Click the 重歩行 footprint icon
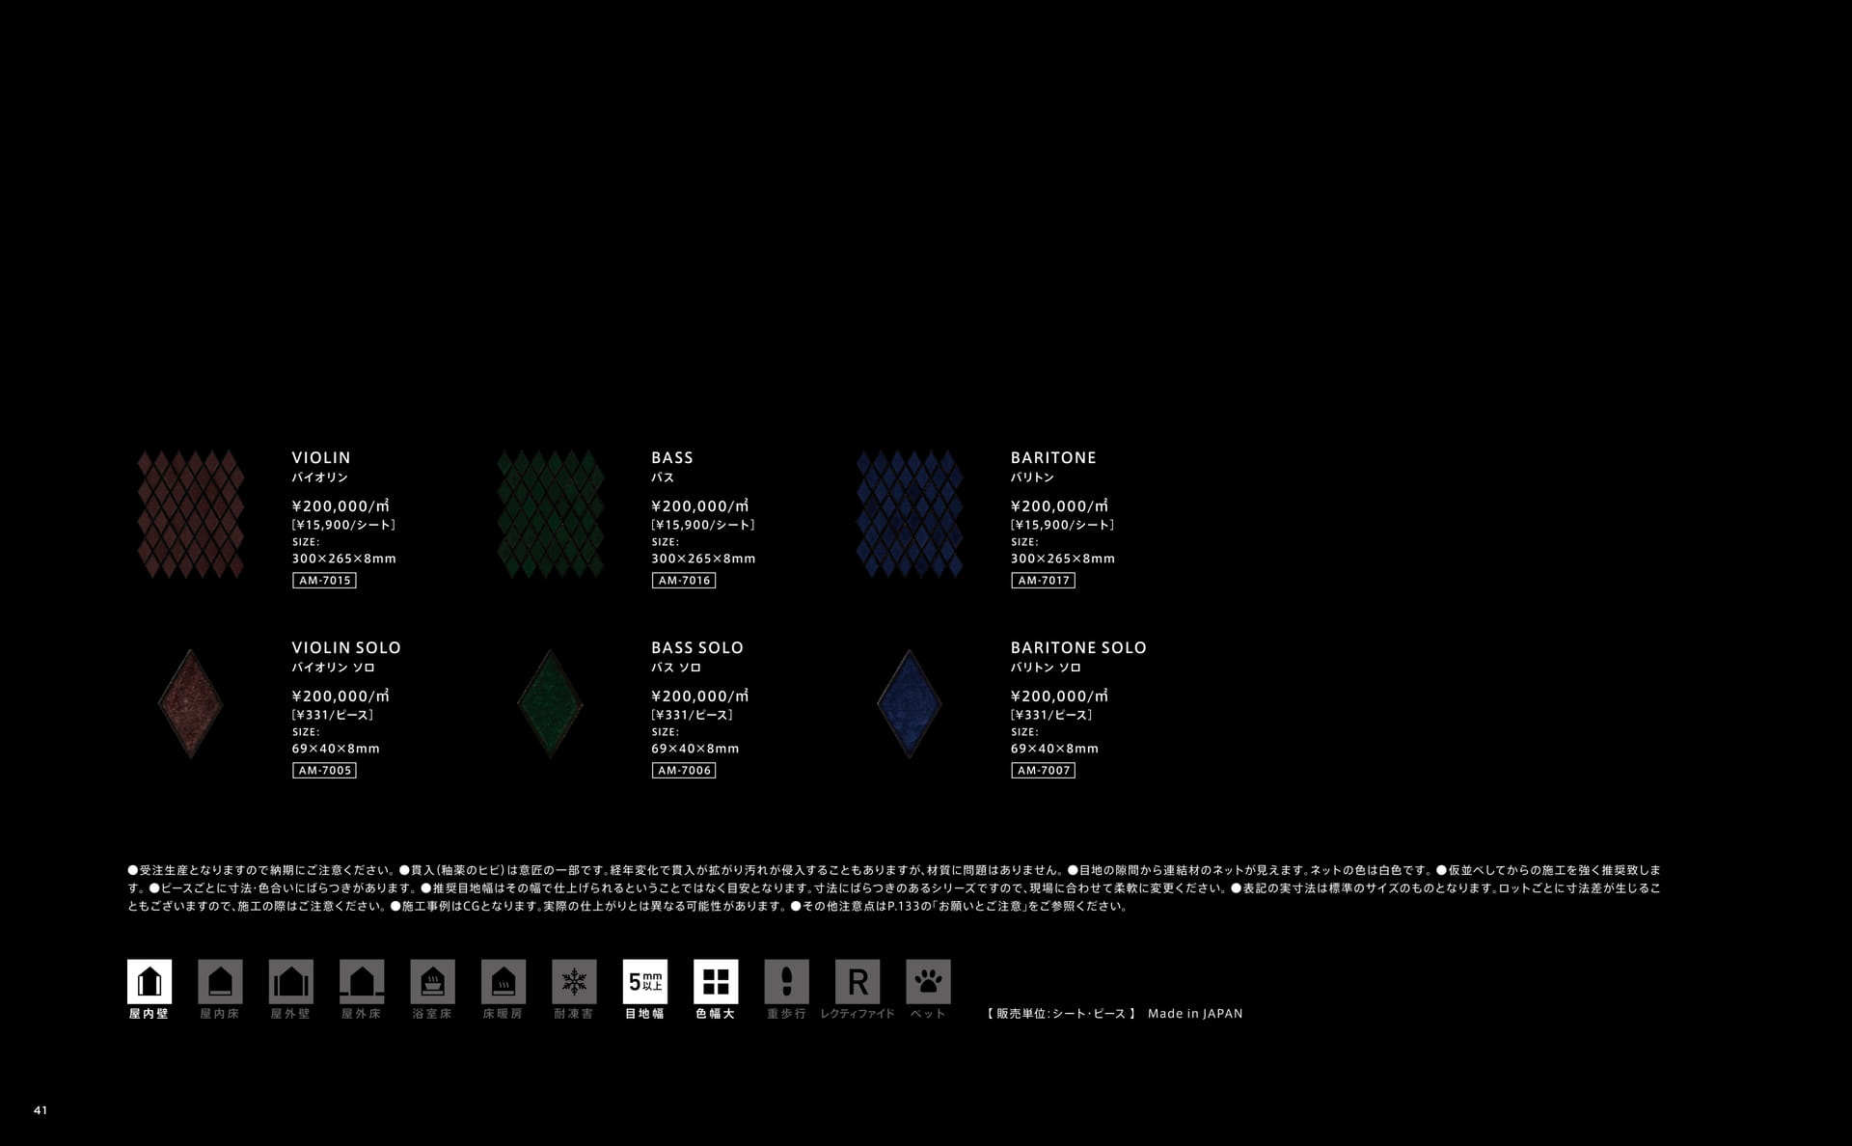This screenshot has height=1146, width=1852. coord(787,981)
